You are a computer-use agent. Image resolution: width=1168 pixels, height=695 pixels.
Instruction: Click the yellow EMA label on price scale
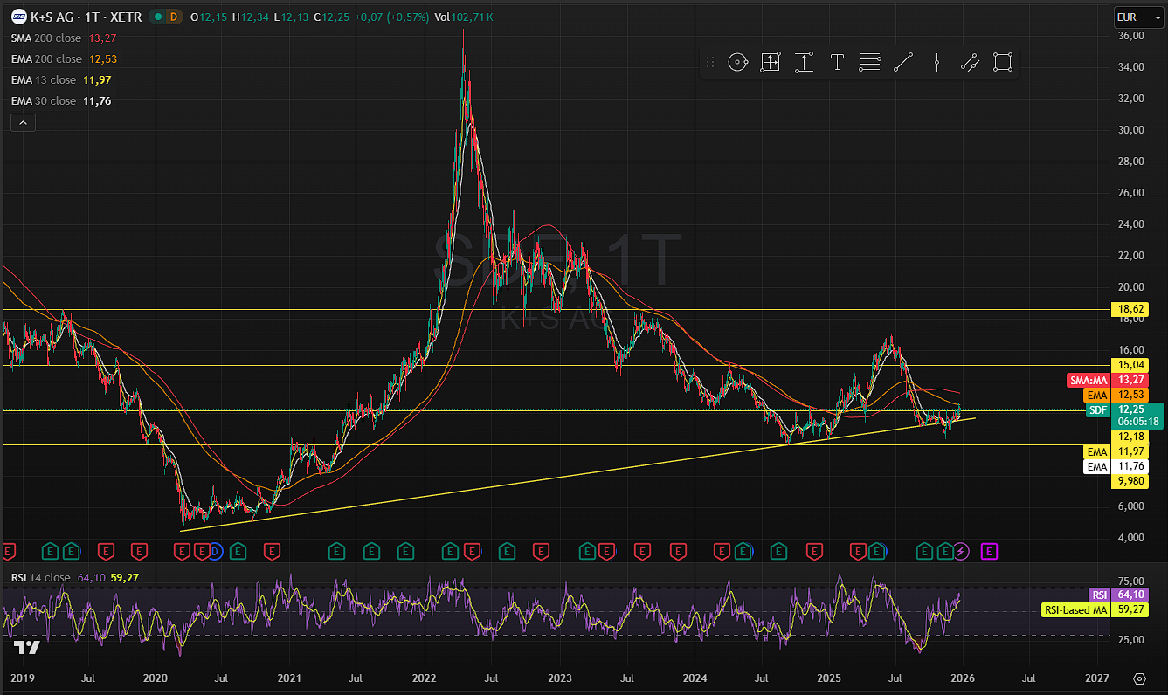(x=1097, y=451)
